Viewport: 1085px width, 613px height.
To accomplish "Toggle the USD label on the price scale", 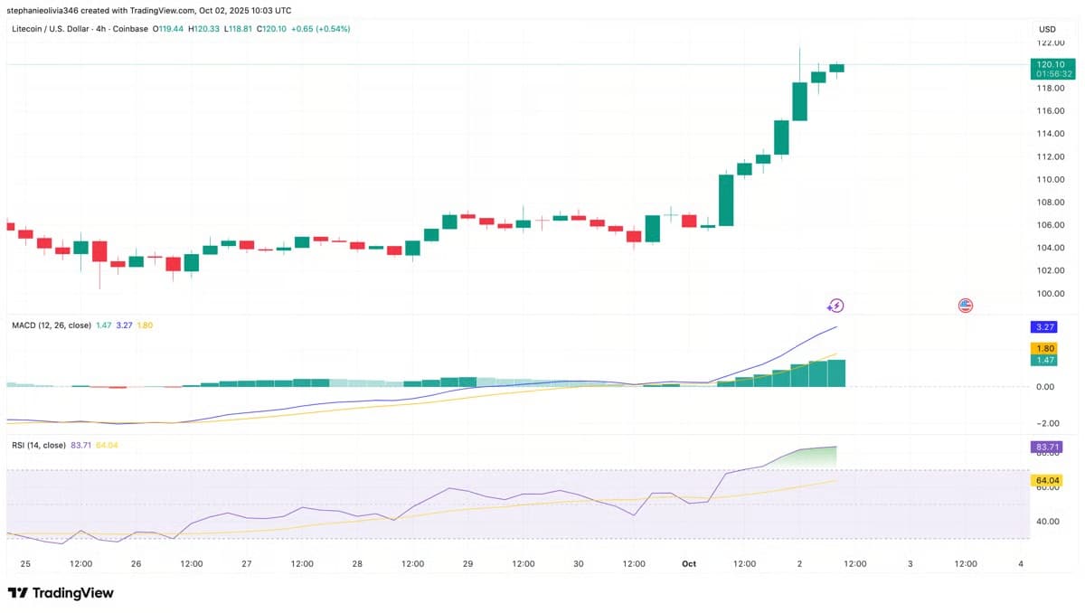I will tap(1046, 28).
